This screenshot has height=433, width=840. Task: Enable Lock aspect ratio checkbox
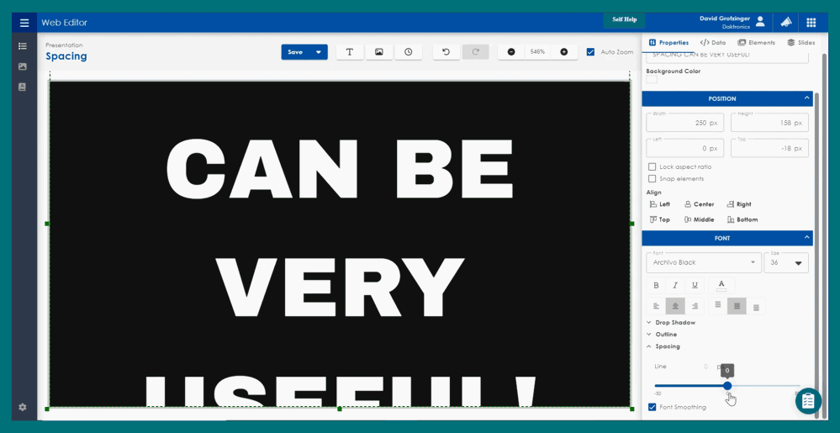652,166
